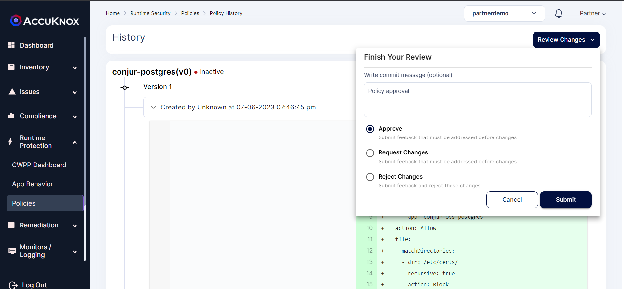Click the AccuKnox logo

(x=45, y=21)
